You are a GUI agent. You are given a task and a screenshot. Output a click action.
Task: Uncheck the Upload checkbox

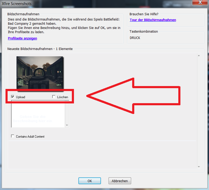point(13,97)
